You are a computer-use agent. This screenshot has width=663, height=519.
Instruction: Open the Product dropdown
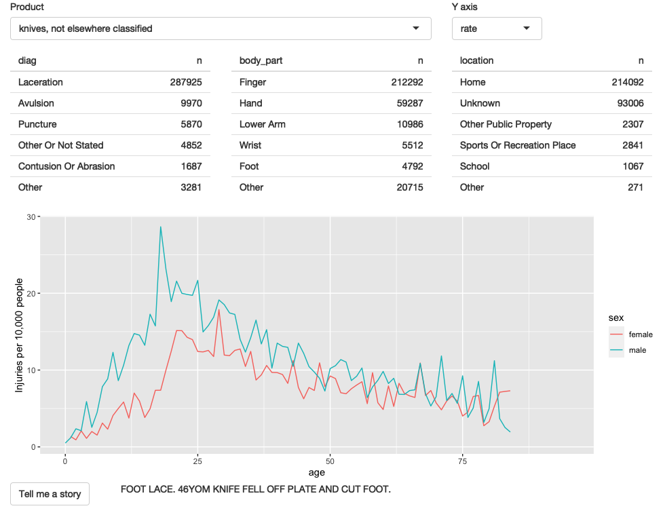coord(221,28)
